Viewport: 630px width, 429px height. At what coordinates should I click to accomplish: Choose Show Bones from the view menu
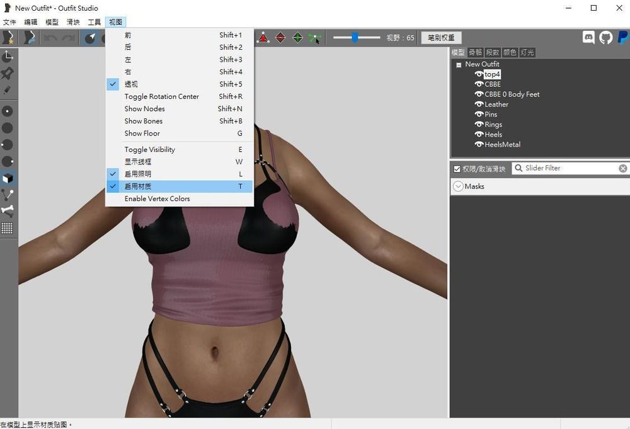(x=144, y=121)
